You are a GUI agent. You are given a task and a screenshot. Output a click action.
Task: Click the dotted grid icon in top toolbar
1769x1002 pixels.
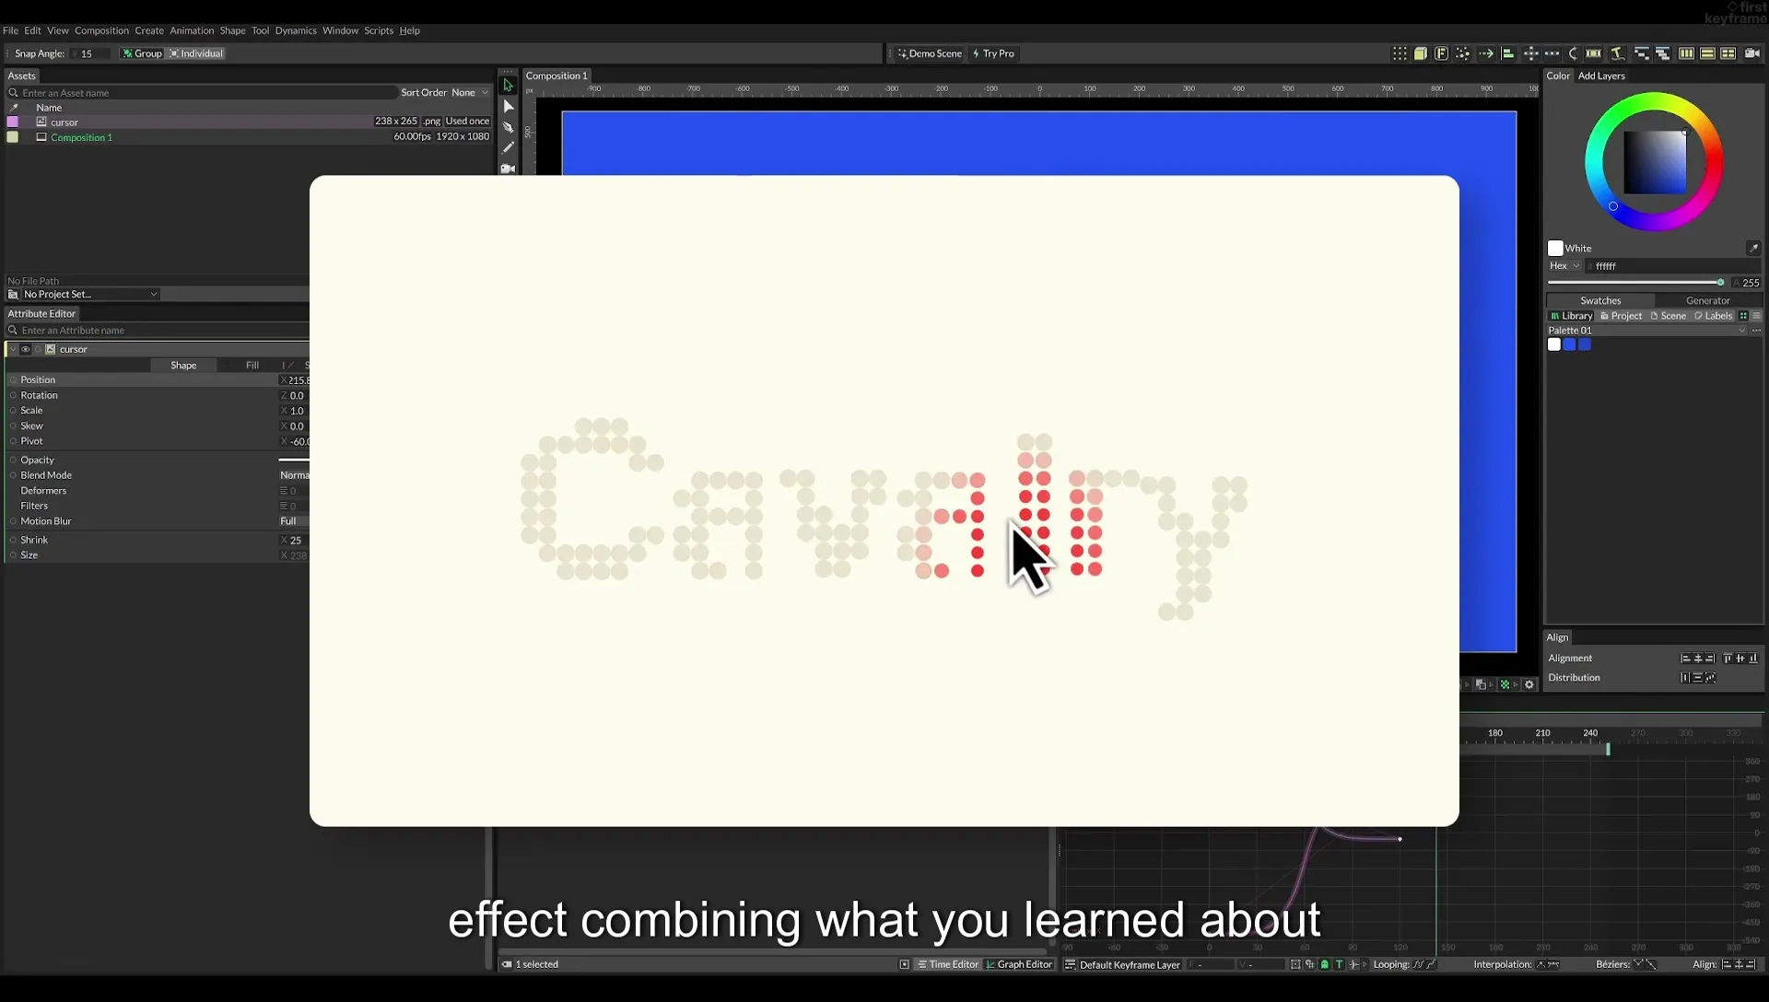[1400, 53]
